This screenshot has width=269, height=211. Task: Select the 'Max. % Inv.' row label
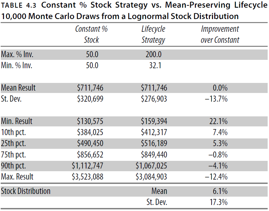coord(17,54)
